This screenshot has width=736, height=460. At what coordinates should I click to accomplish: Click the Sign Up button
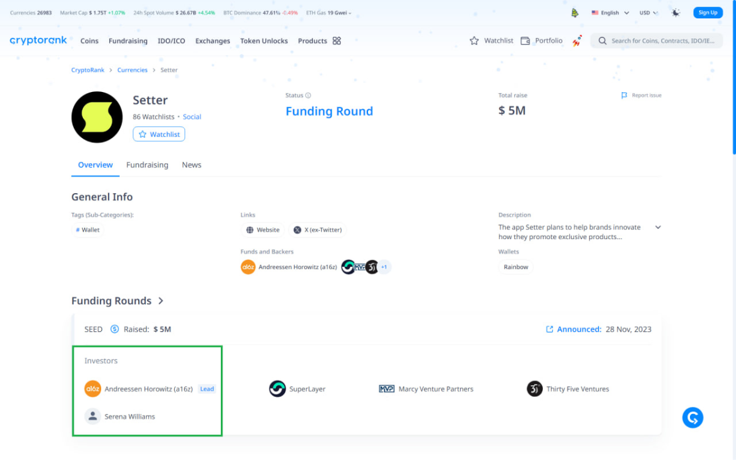(x=708, y=12)
